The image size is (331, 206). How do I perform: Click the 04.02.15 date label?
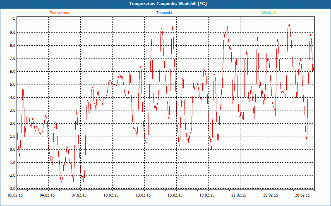(x=47, y=195)
